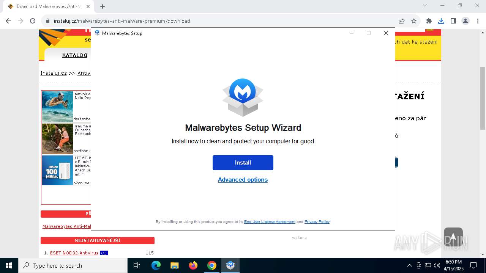The width and height of the screenshot is (486, 273).
Task: Open KATALOG tab on the webpage
Action: tap(75, 55)
